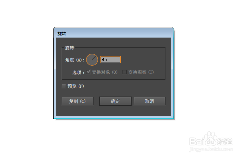Cancel the dialog with 取消 button
Screen dimensions: 247x158
(x=150, y=101)
